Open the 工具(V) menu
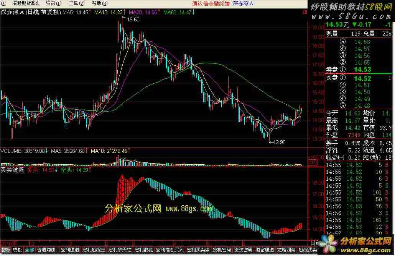Screen dimensions: 395x256 (x=77, y=3)
